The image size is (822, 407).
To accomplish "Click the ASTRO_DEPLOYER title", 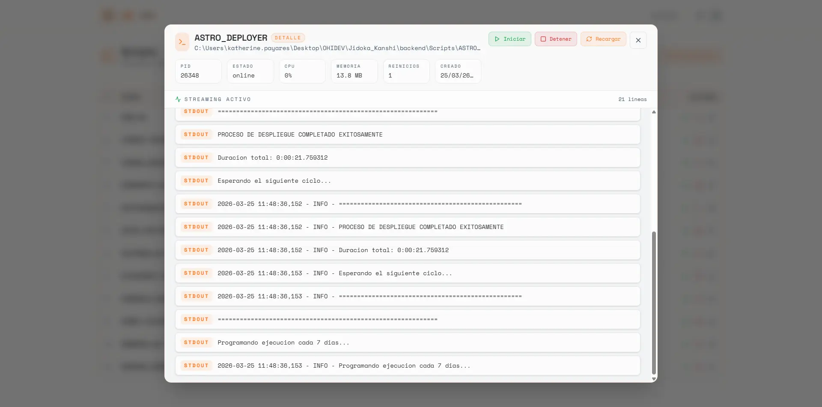I will coord(231,38).
